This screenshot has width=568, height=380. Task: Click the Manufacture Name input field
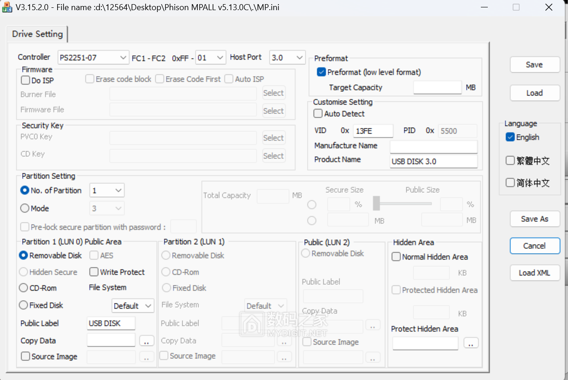[433, 147]
